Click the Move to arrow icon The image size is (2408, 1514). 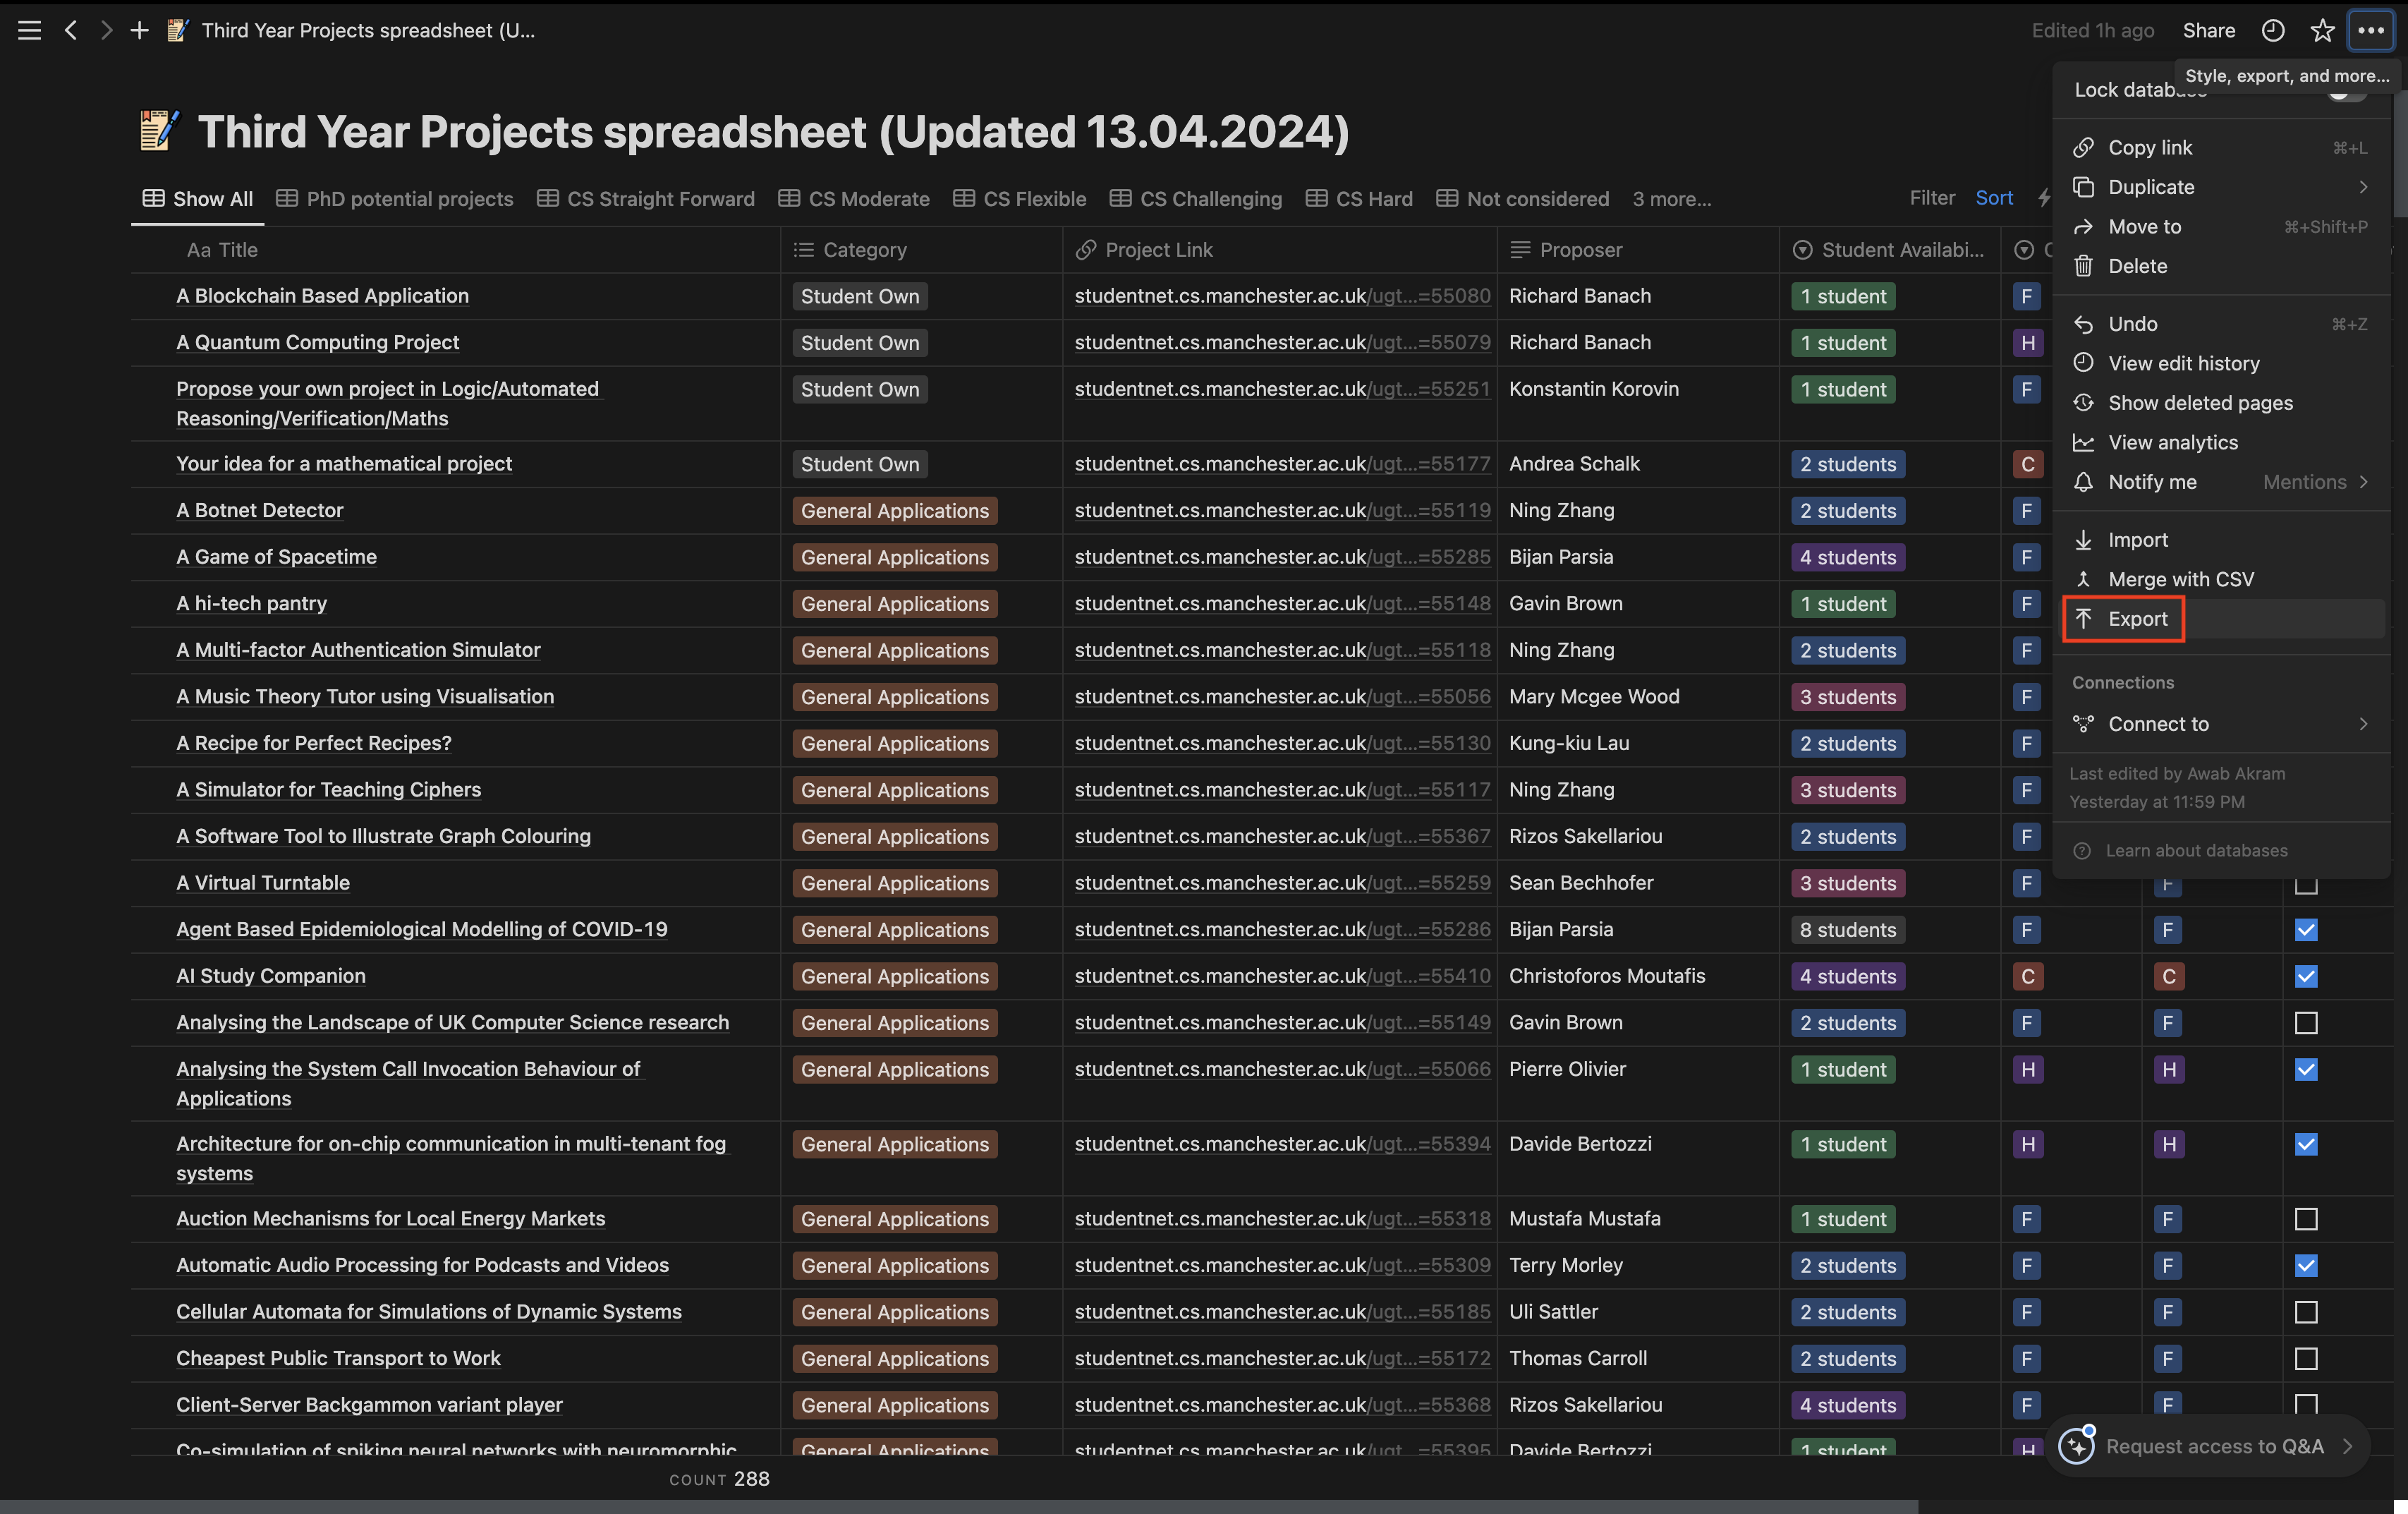pos(2083,227)
